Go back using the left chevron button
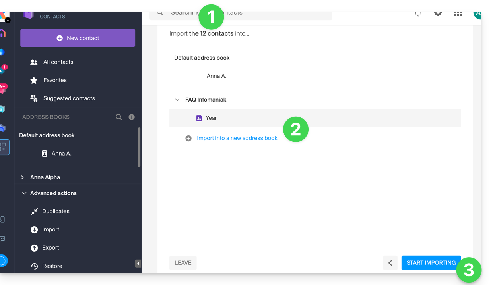The image size is (493, 285). (390, 263)
